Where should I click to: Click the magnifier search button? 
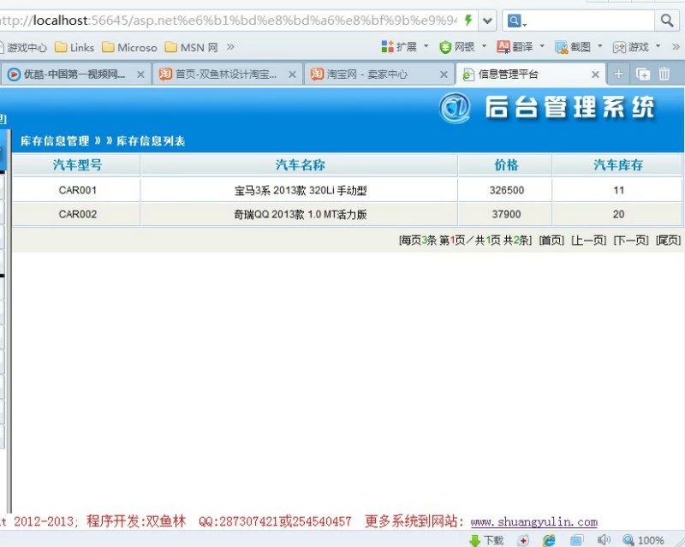(x=667, y=21)
